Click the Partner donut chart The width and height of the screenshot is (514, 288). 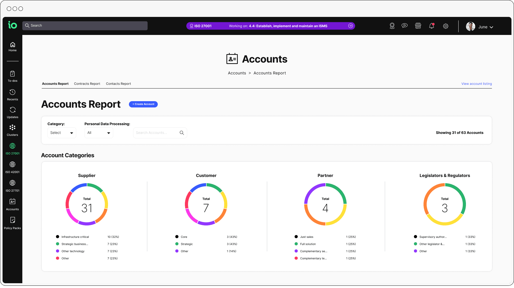click(325, 204)
